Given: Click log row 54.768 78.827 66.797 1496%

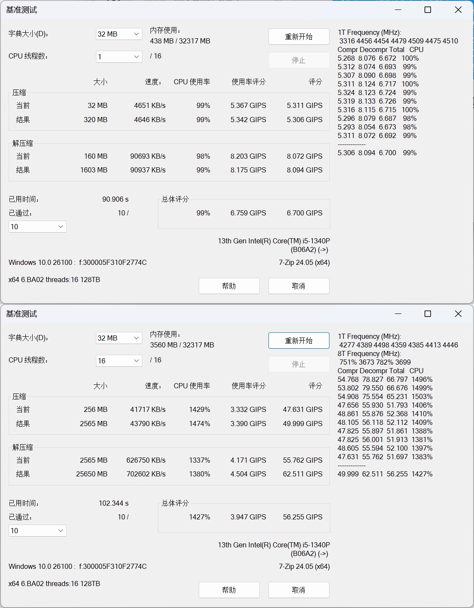Looking at the screenshot, I should [x=385, y=379].
